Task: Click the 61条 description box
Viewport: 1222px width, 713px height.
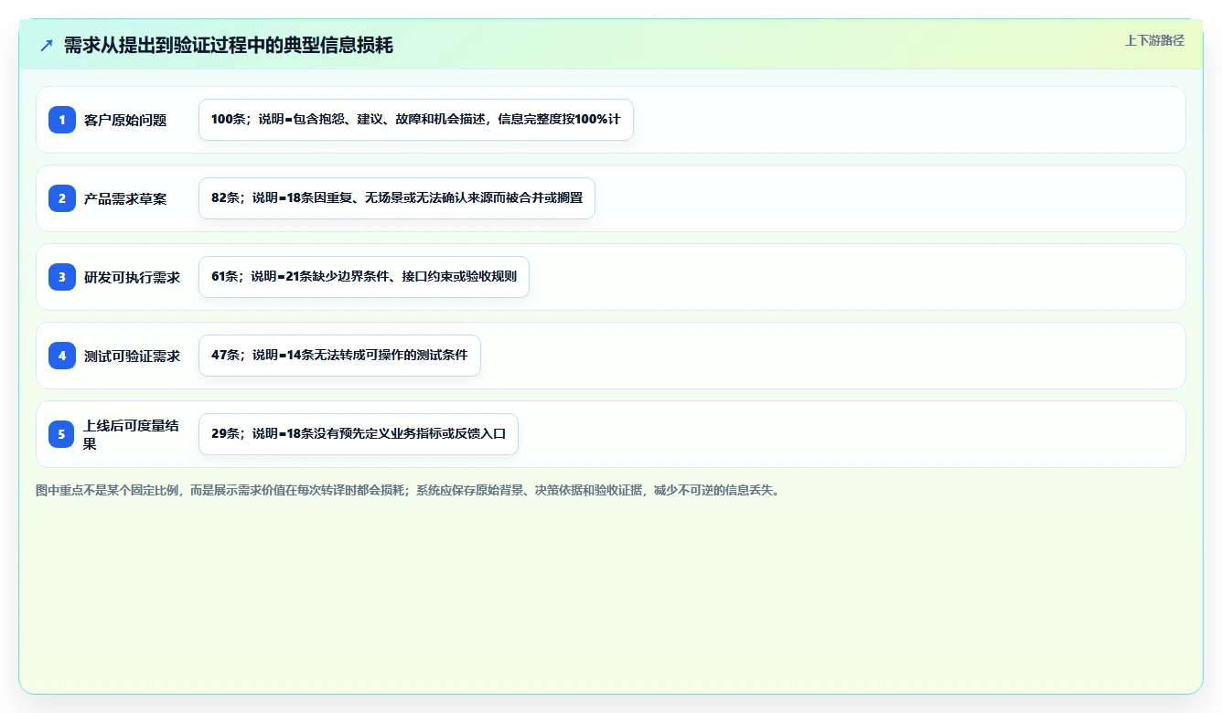Action: [x=364, y=277]
